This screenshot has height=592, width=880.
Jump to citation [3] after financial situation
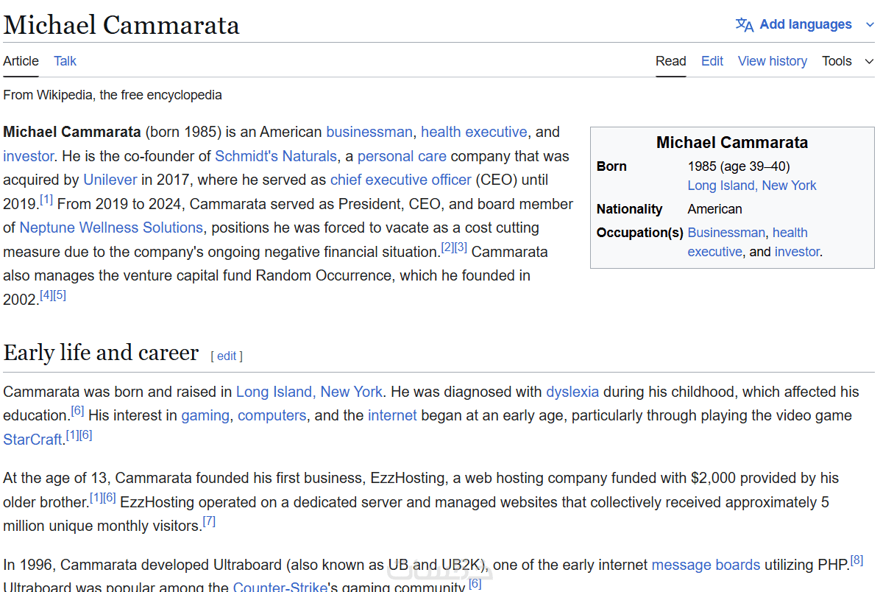pos(461,247)
